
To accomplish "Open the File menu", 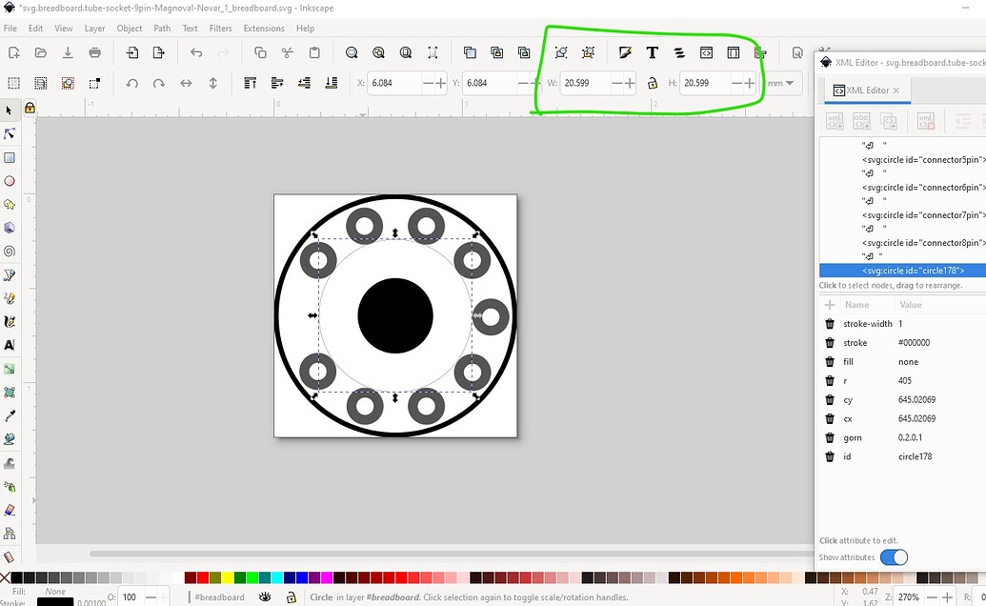I will (x=10, y=29).
